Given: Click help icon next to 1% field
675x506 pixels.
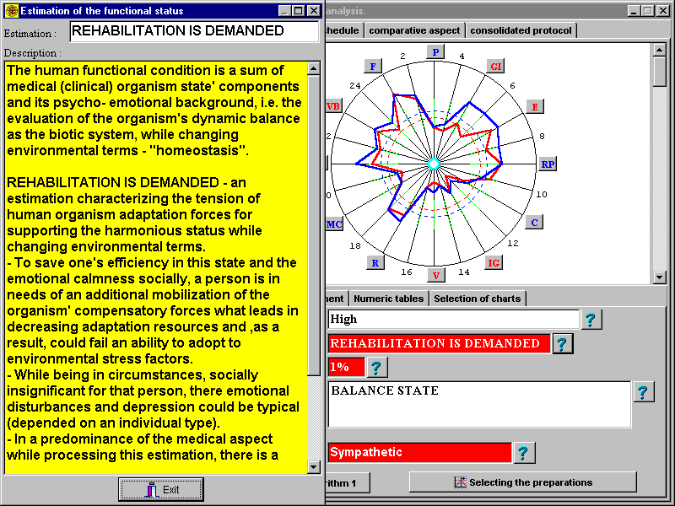Looking at the screenshot, I should point(377,367).
